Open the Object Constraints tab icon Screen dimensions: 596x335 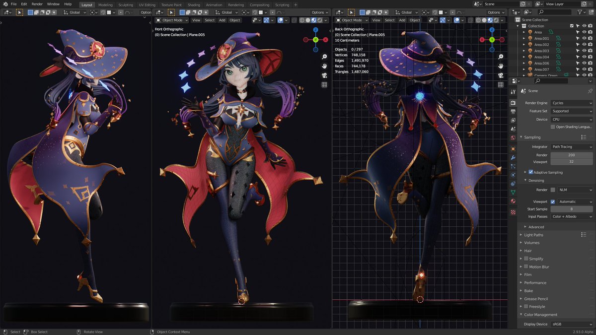(x=513, y=183)
